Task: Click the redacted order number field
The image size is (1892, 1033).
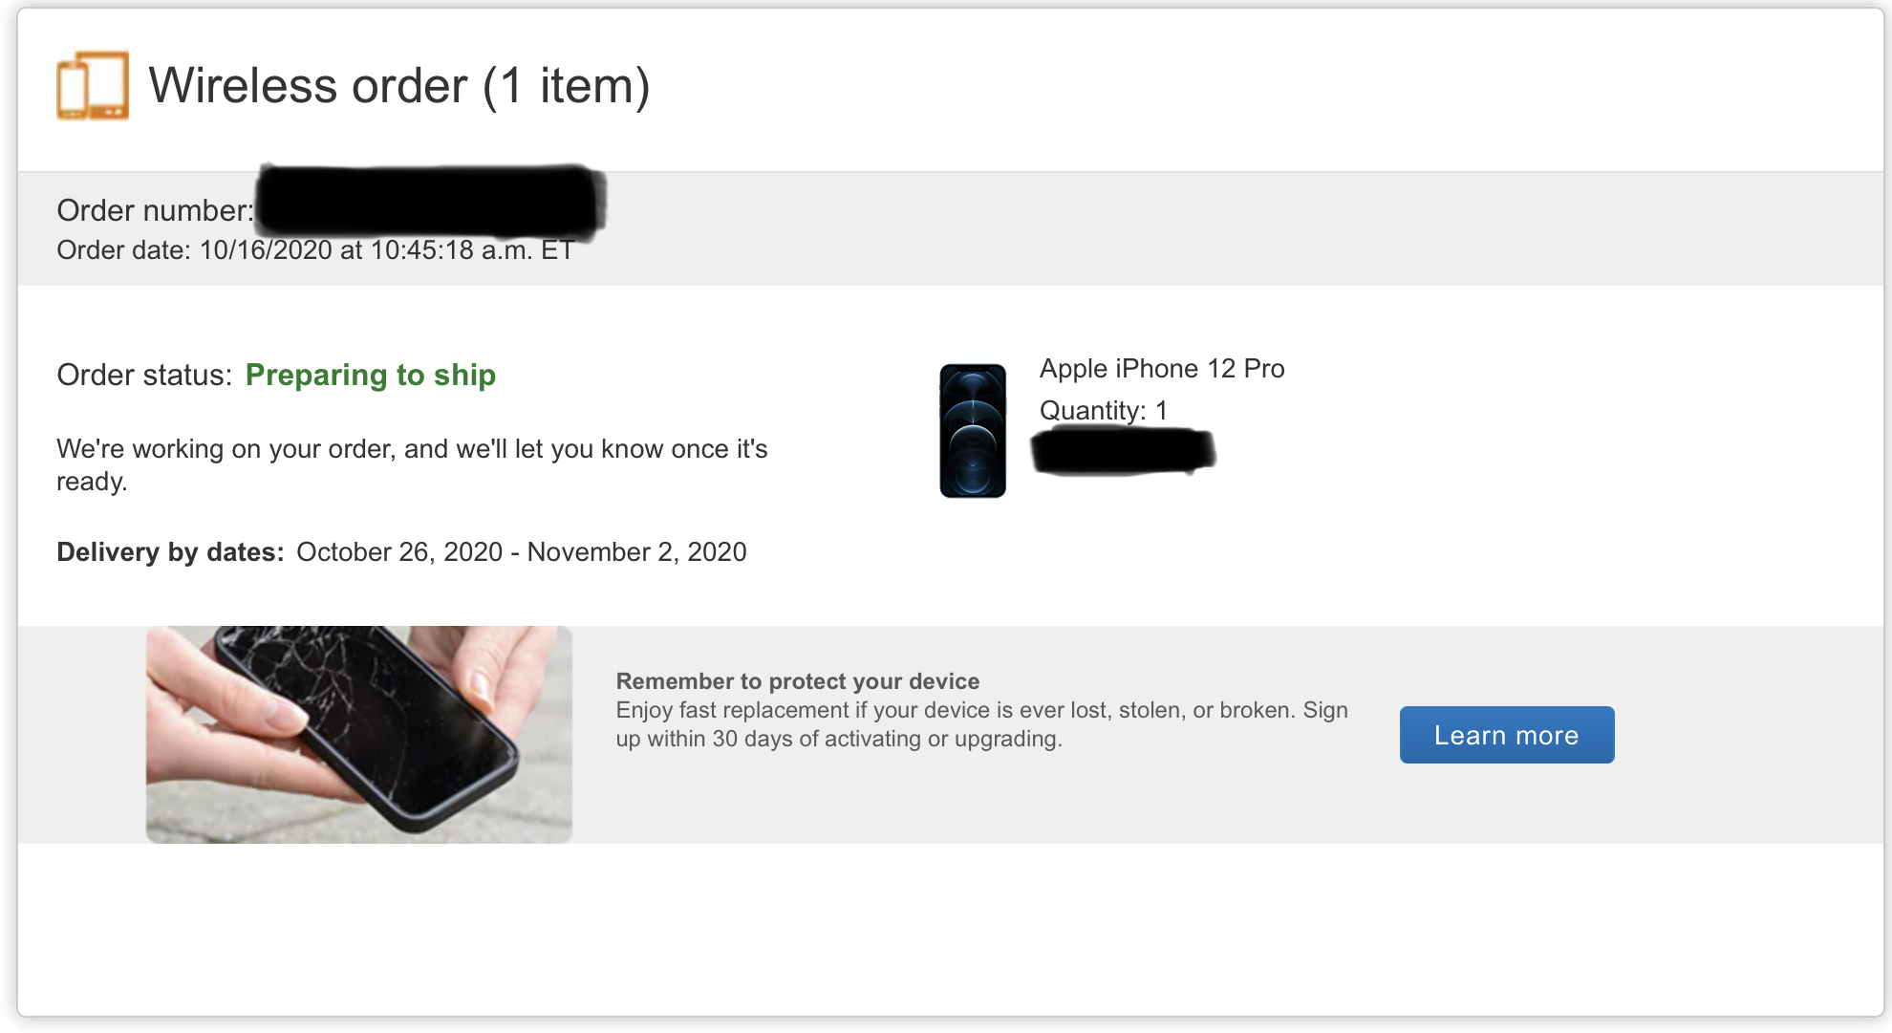Action: point(431,201)
